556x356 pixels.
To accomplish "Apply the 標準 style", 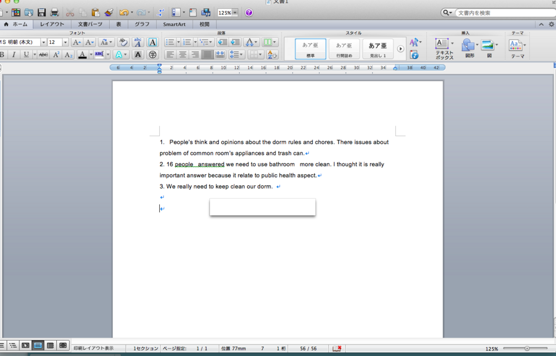I will (310, 49).
